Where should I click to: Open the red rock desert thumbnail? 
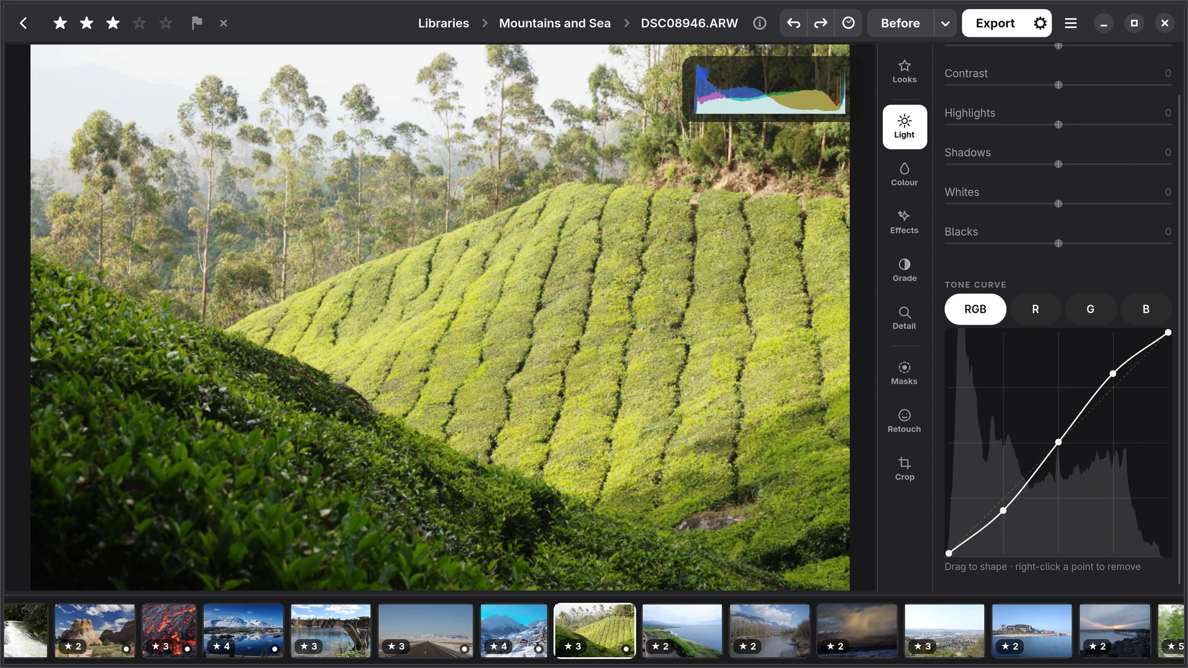click(x=95, y=631)
